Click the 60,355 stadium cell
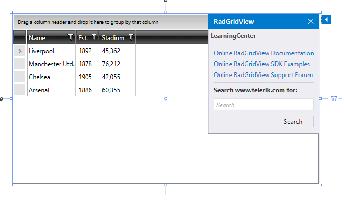344x200 pixels. [118, 90]
